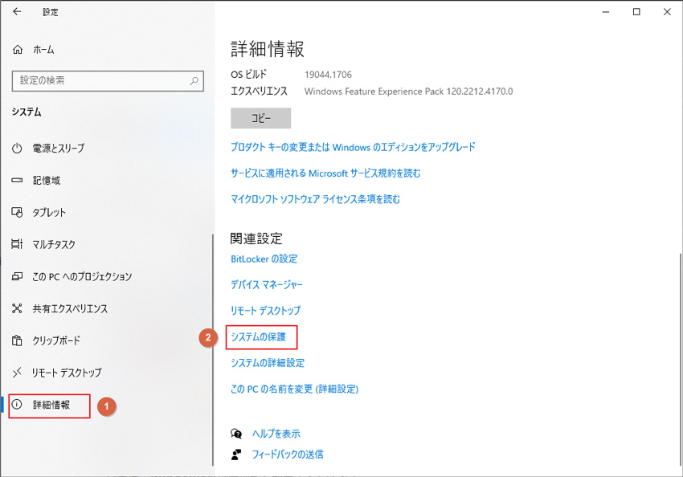Click the リモート デスクトップ sidebar icon
Screen dimensions: 683x477
[x=17, y=373]
